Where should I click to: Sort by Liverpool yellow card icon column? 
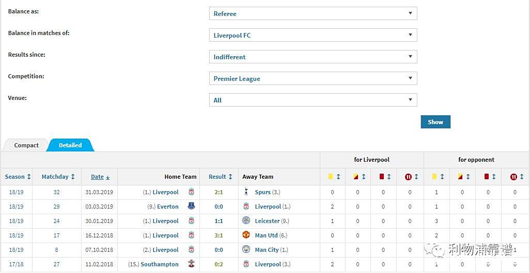pos(335,177)
